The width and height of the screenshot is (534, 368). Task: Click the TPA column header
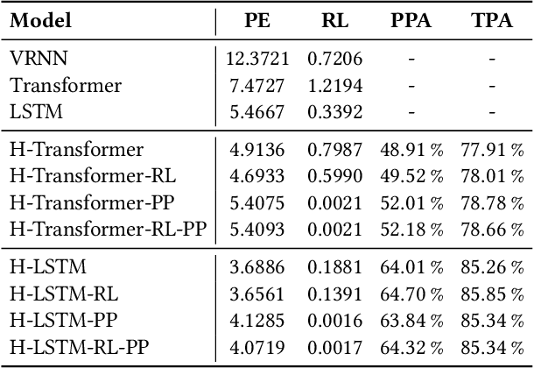pyautogui.click(x=490, y=21)
